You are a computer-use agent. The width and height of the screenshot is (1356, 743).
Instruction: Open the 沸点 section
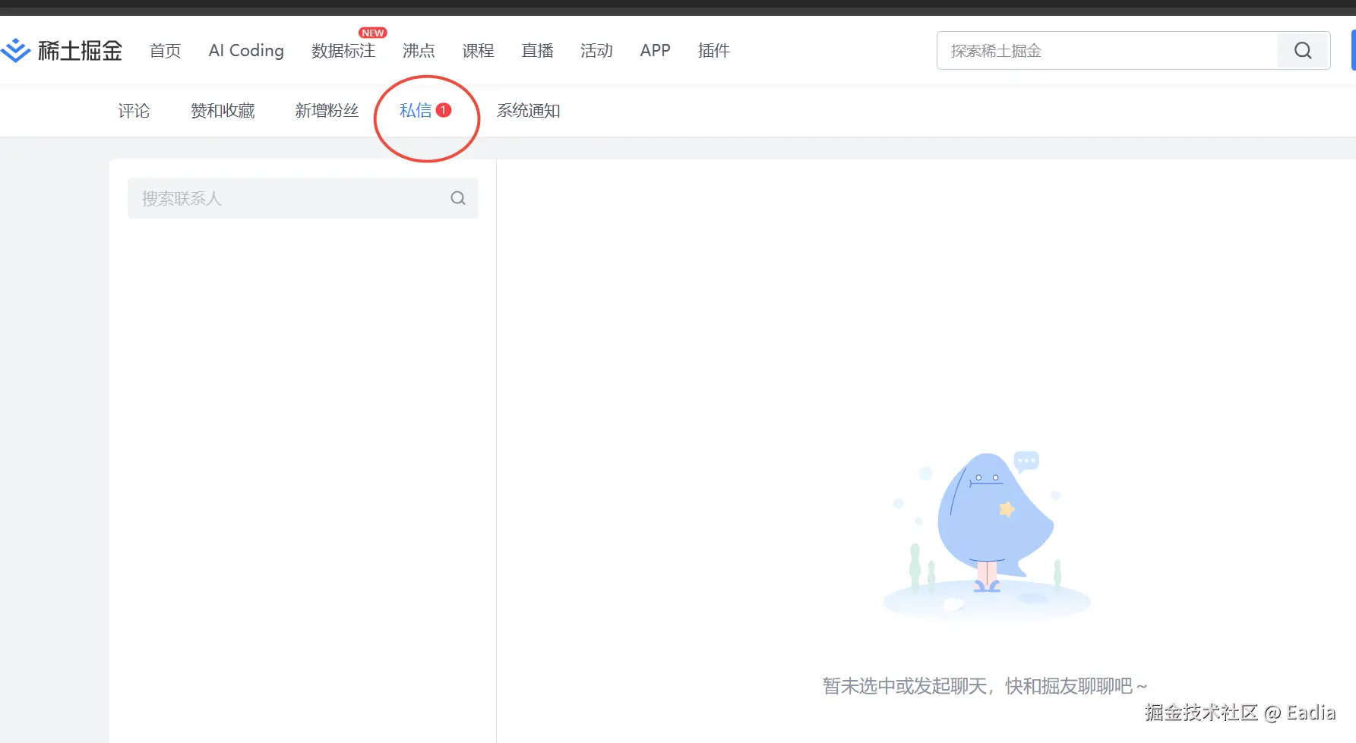click(419, 51)
